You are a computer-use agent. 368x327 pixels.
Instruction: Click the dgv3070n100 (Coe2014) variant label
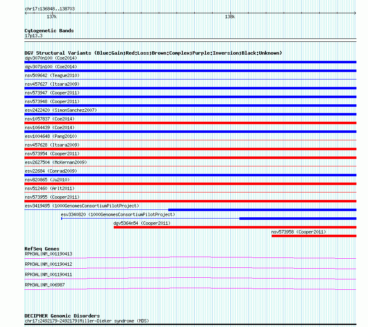click(51, 58)
